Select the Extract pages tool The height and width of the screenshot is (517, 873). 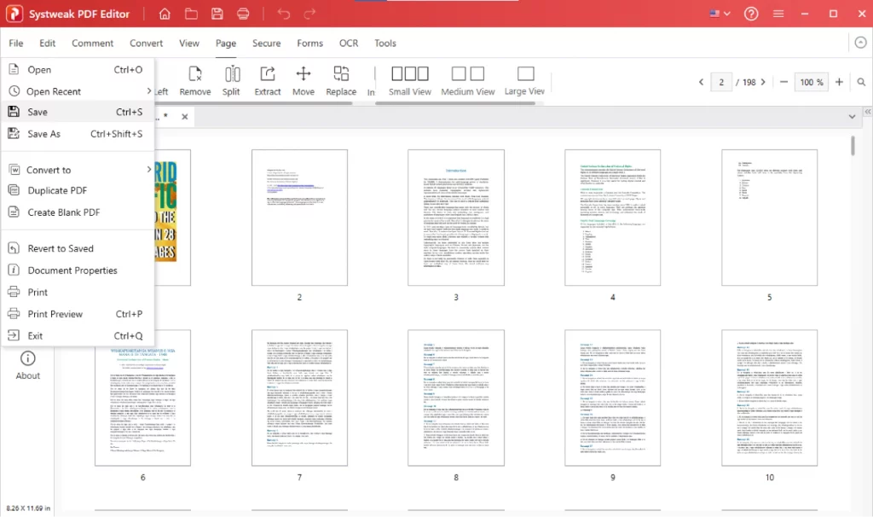[x=268, y=79]
